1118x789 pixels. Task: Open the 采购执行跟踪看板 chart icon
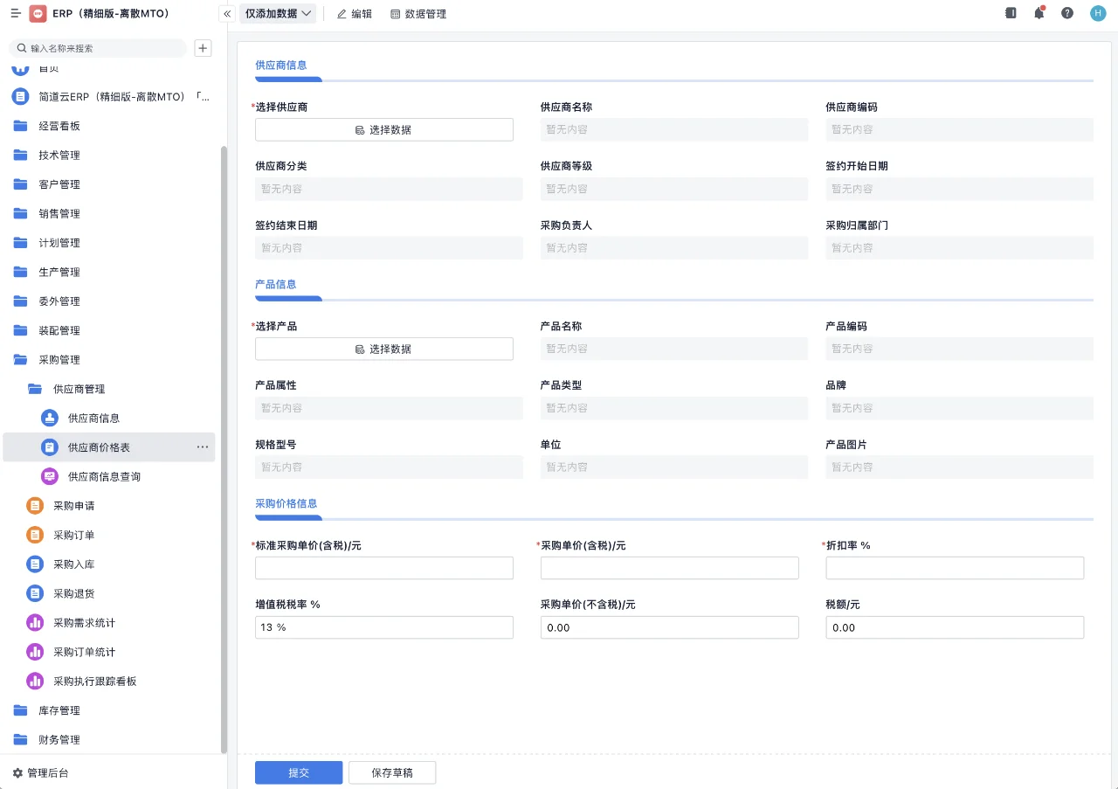point(34,681)
